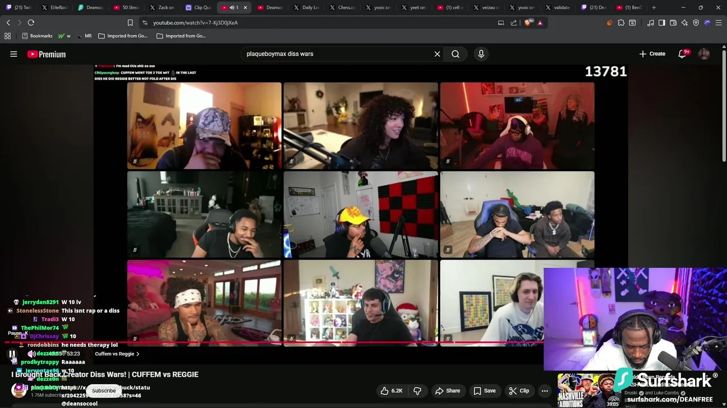Click the Clip scissors button
The image size is (727, 408).
click(x=519, y=391)
